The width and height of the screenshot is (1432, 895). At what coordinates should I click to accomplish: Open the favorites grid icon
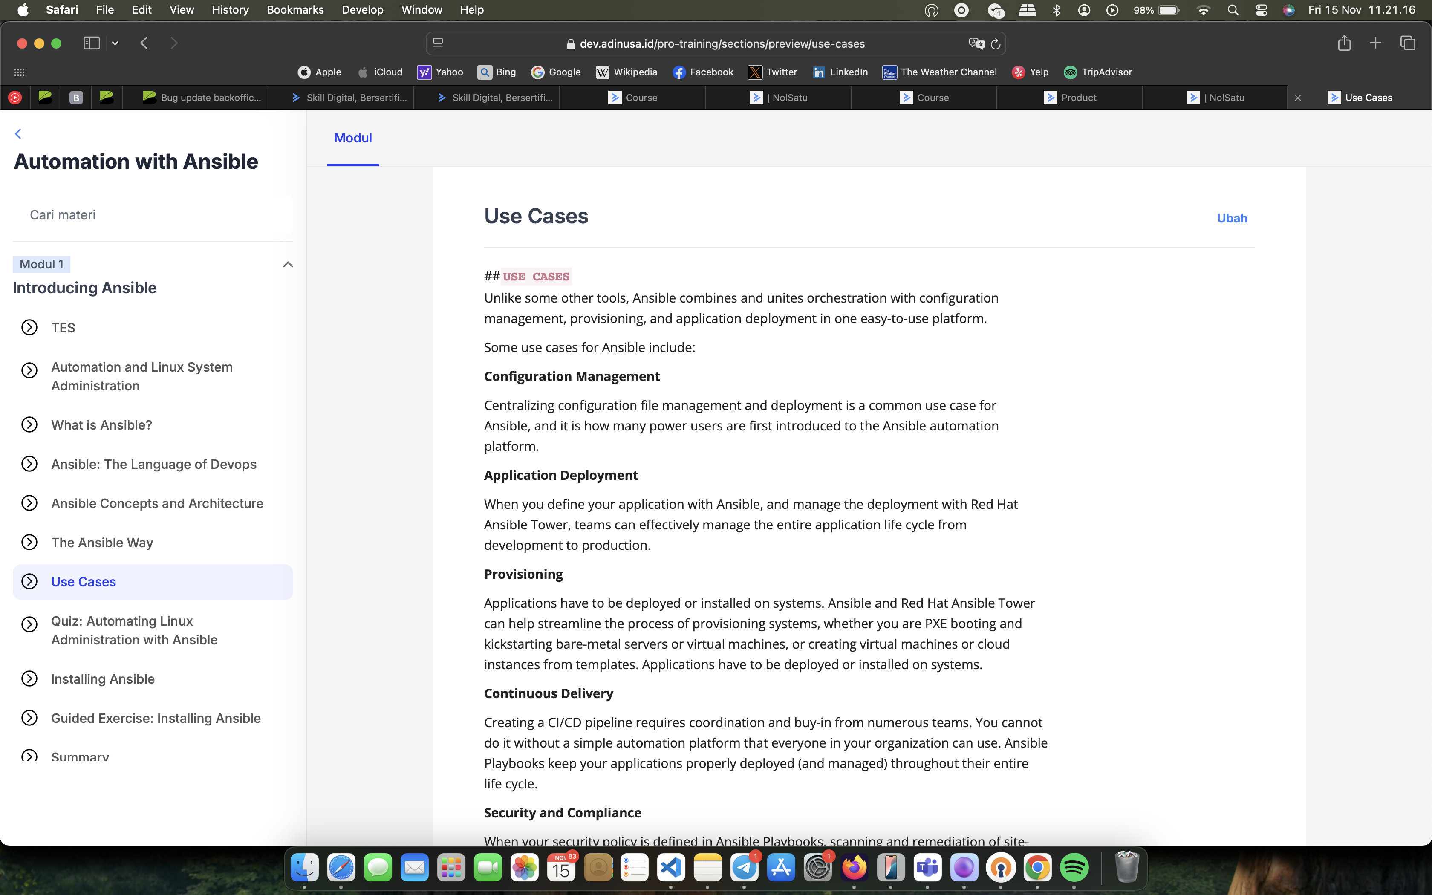pyautogui.click(x=19, y=72)
